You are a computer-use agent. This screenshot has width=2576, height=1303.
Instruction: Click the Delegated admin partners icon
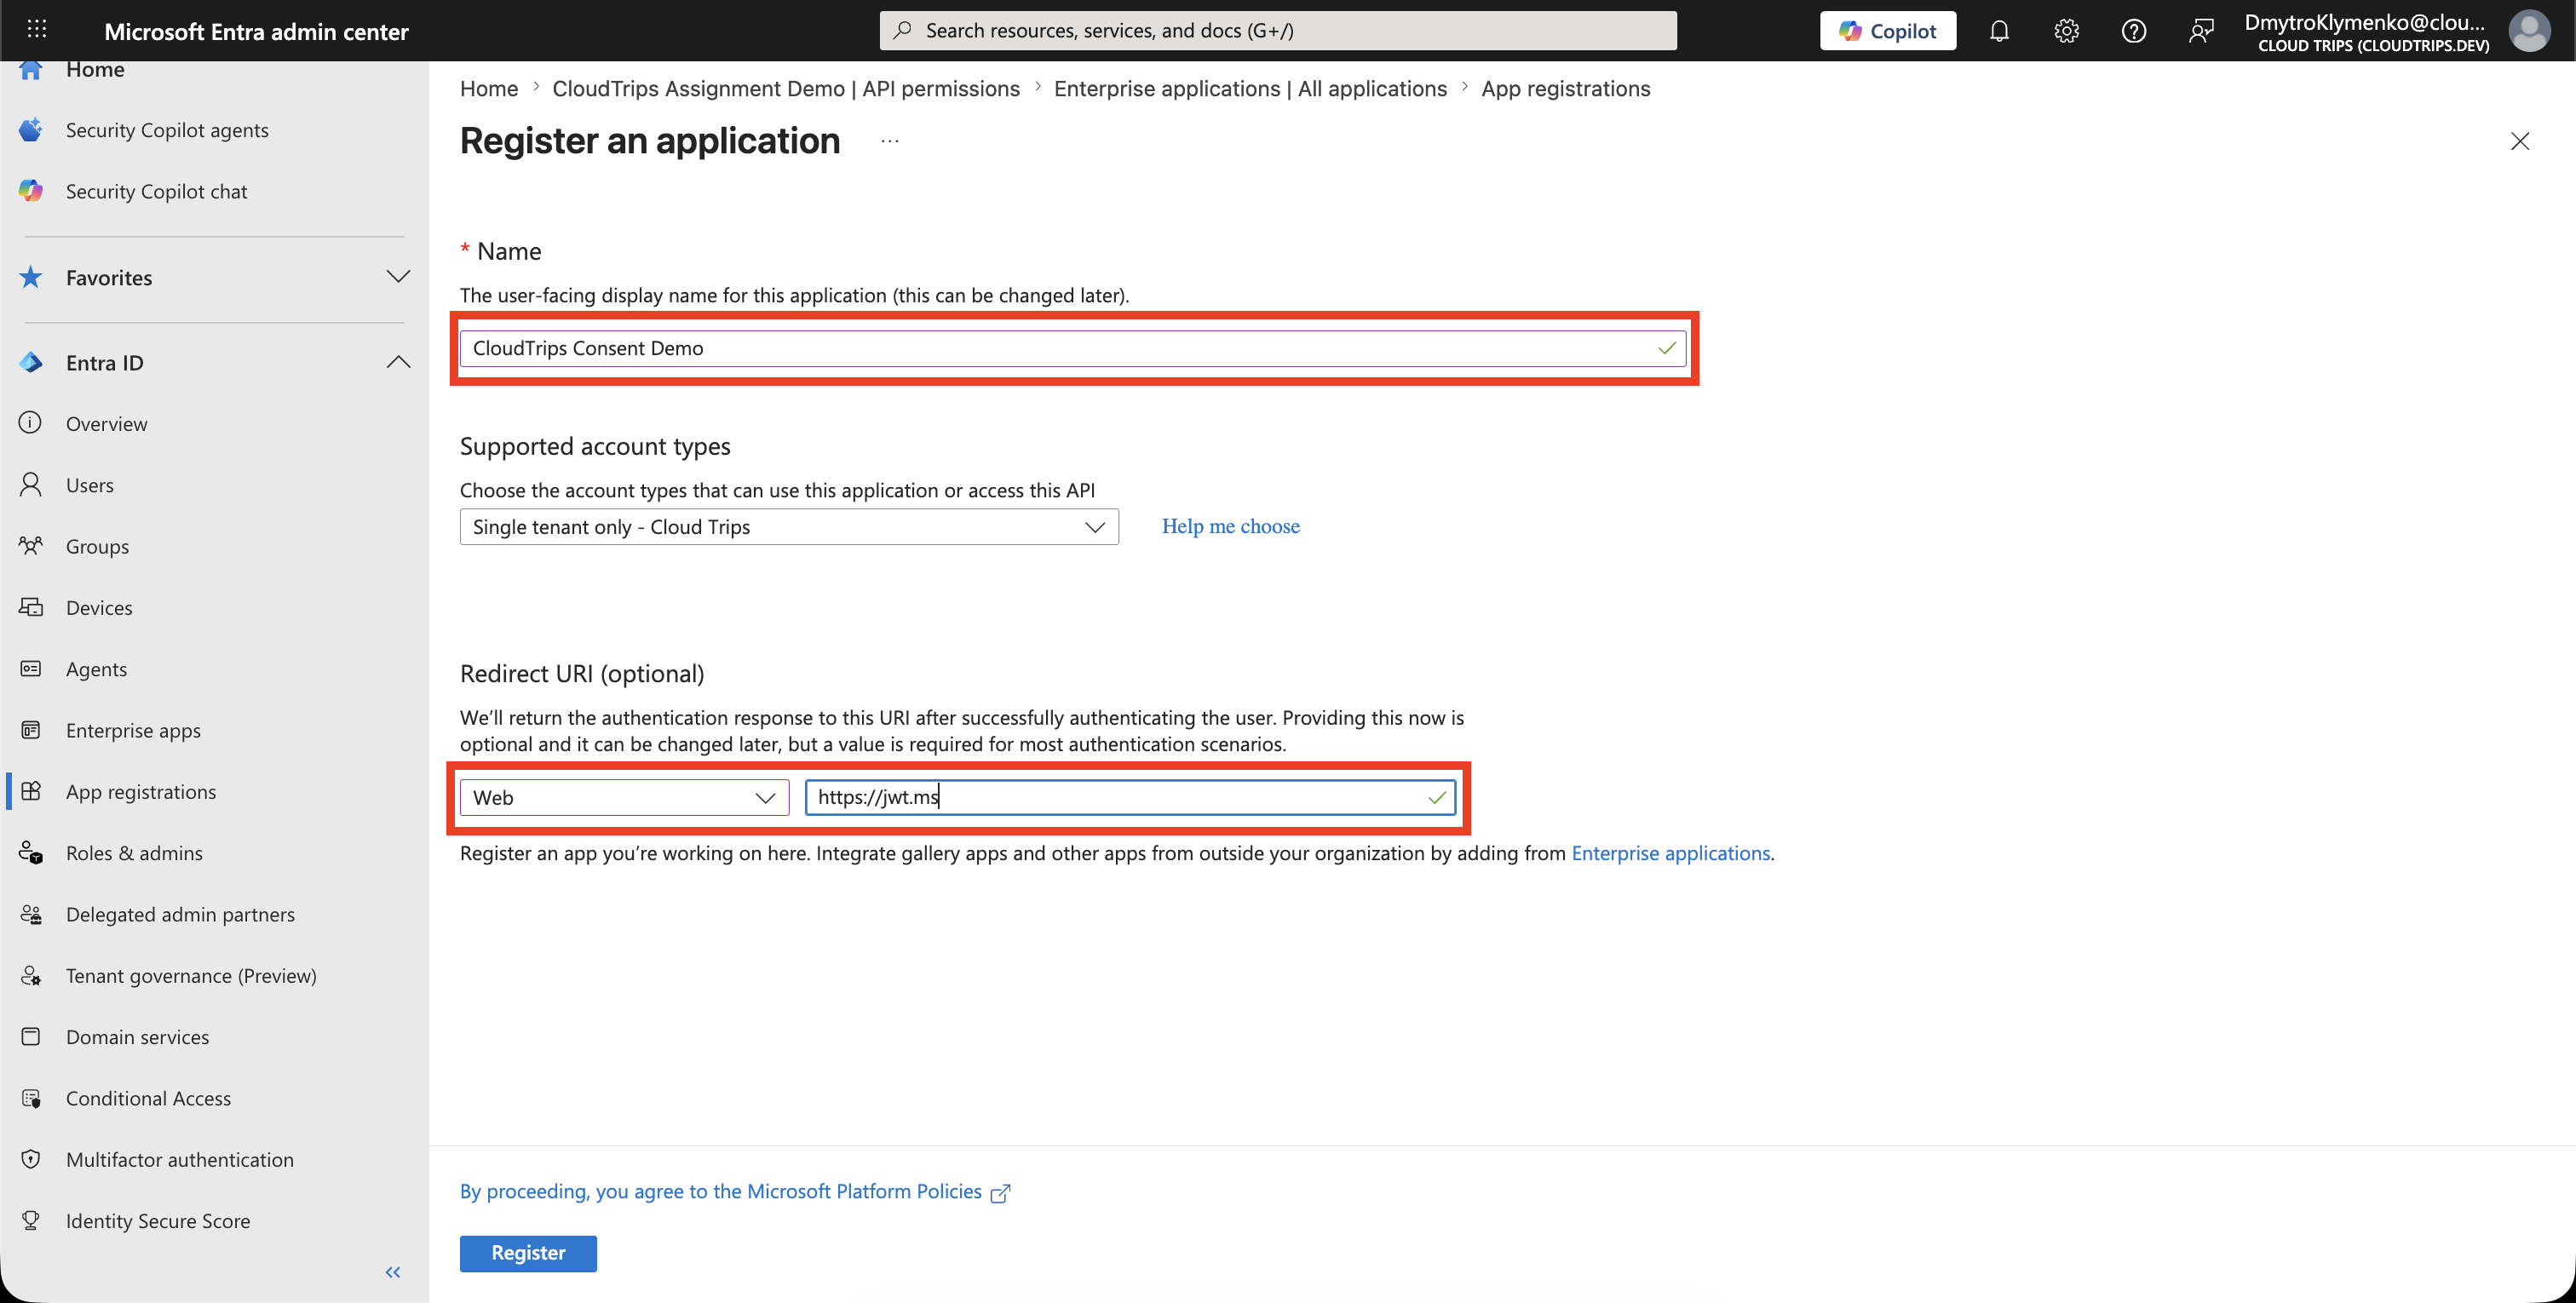pyautogui.click(x=31, y=914)
